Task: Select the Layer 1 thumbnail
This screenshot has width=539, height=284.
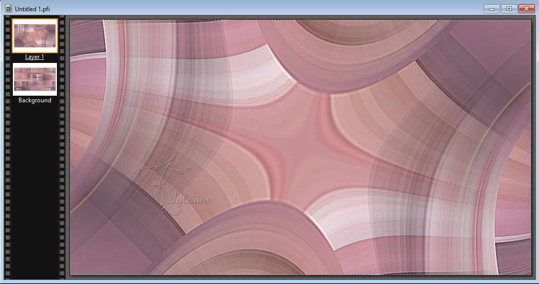Action: pos(35,36)
